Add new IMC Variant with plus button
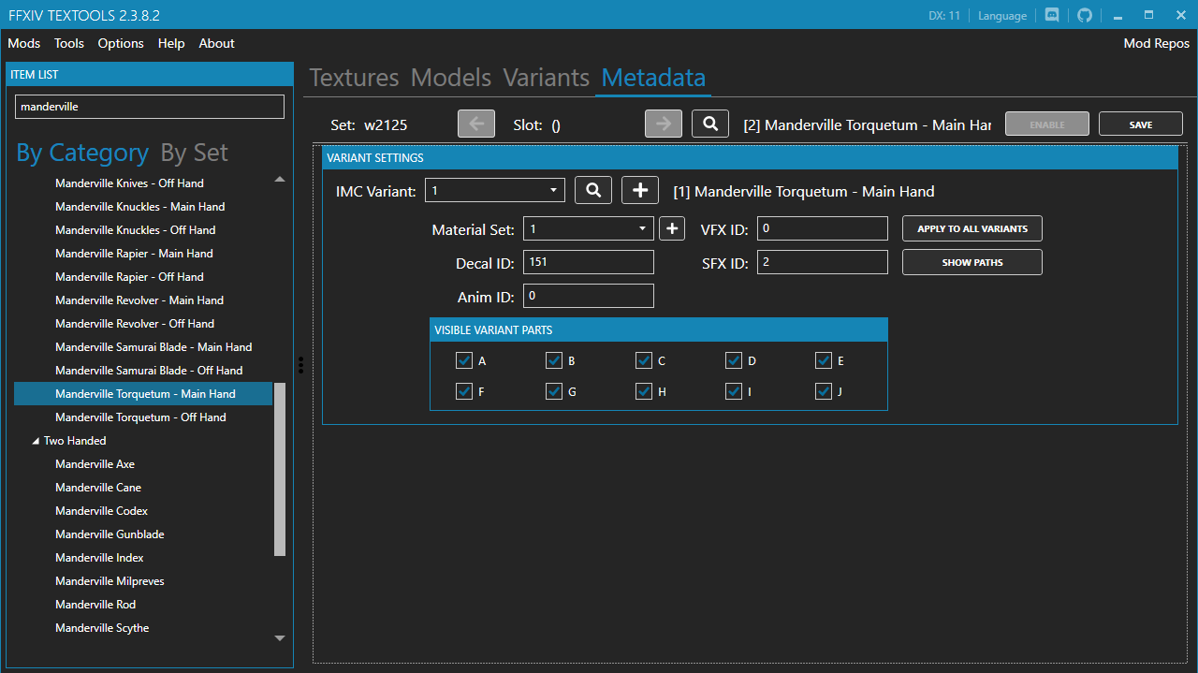 click(x=640, y=190)
